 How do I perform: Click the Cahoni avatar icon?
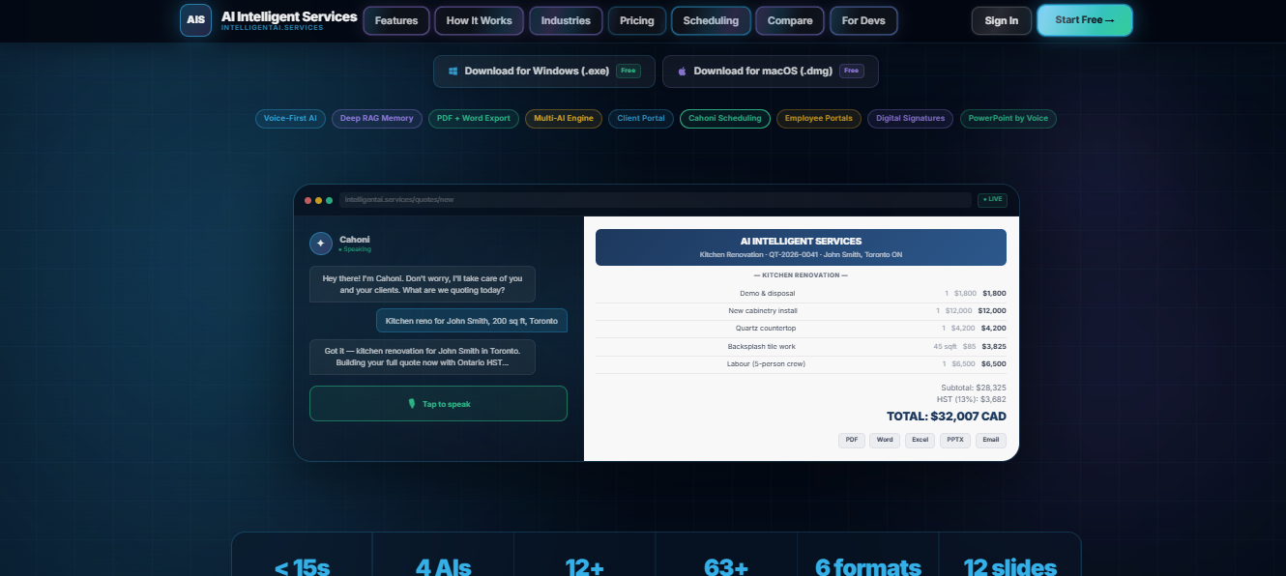321,244
